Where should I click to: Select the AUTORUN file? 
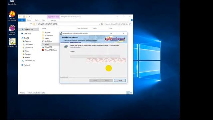tap(48, 41)
